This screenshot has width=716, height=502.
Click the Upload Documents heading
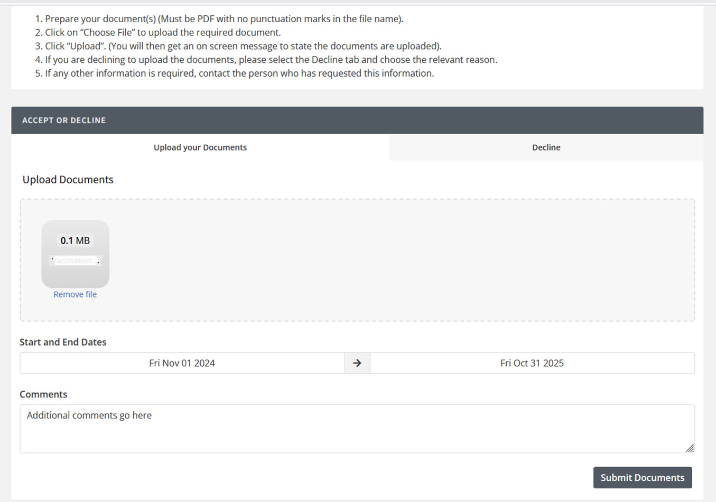(x=68, y=180)
